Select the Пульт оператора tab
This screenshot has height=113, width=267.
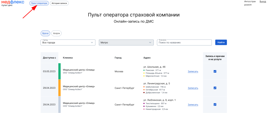click(39, 3)
